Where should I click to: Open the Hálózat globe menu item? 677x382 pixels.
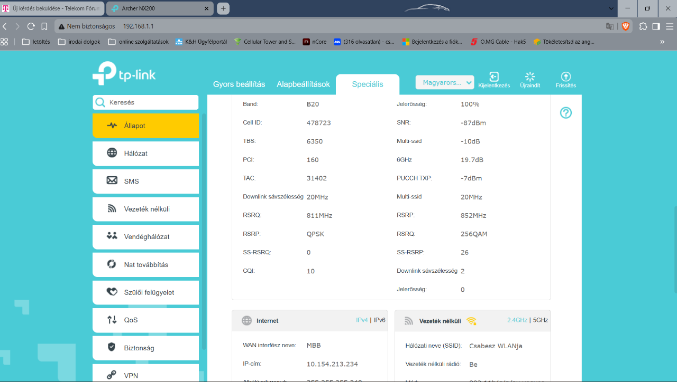145,153
